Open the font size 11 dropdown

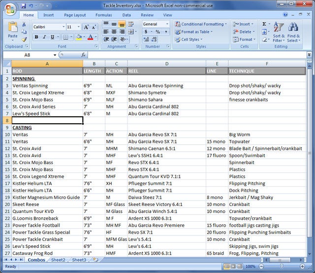[79, 27]
